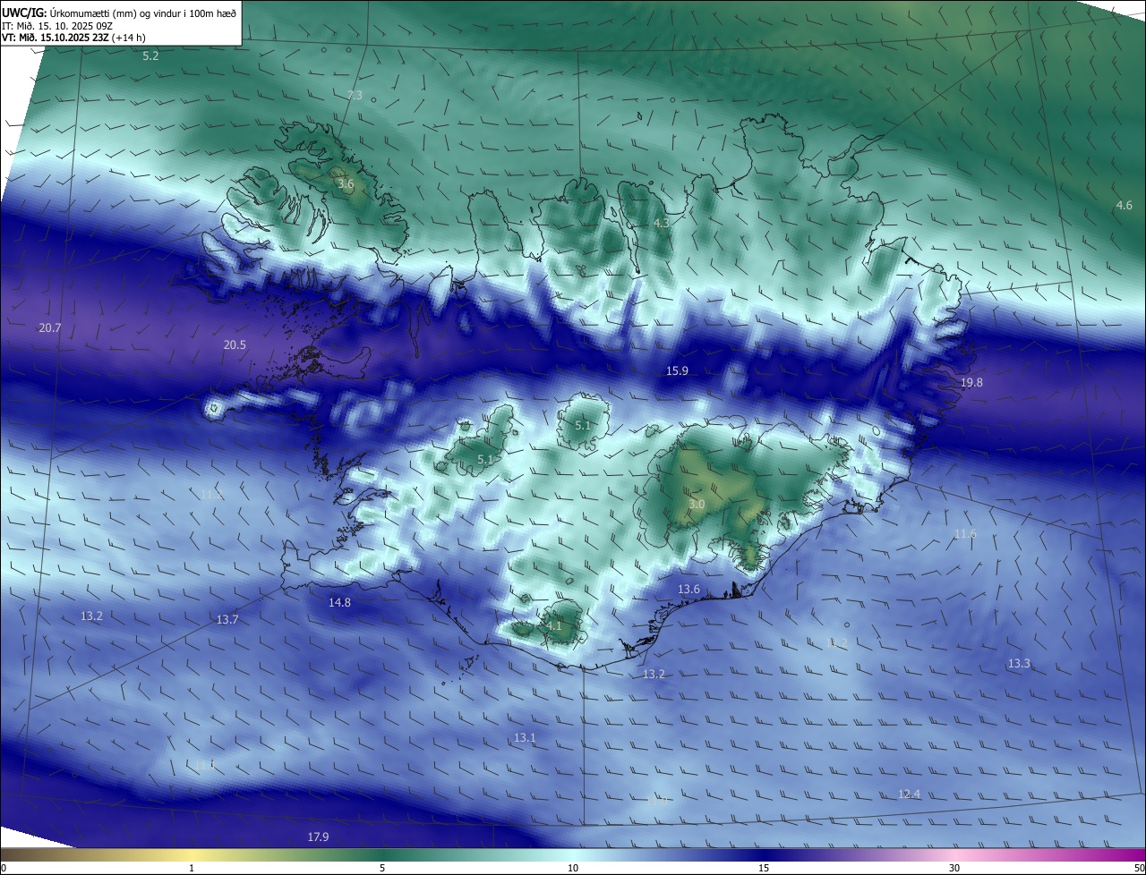This screenshot has width=1146, height=875.
Task: Click the color scale at the 15 mark
Action: coord(764,868)
